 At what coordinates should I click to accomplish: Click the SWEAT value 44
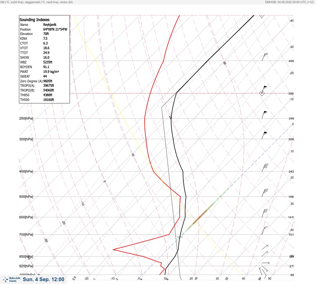click(x=45, y=76)
